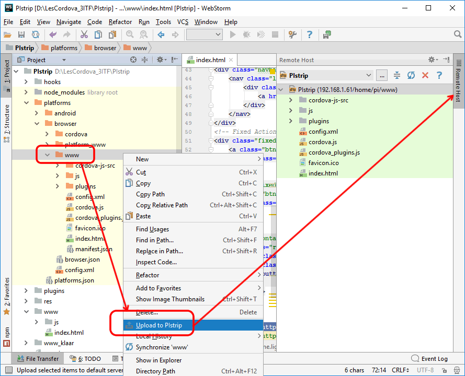Screen dimensions: 465x376
Task: Toggle the 1: Project tool window tab
Action: point(6,73)
